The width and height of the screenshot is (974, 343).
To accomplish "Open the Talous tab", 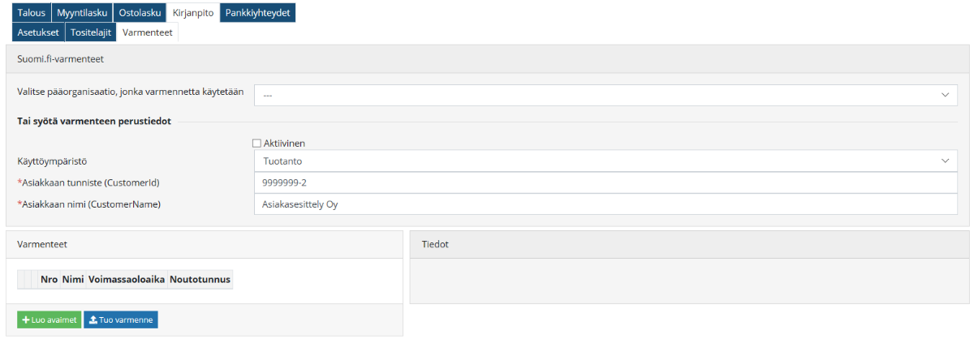I will pos(32,13).
